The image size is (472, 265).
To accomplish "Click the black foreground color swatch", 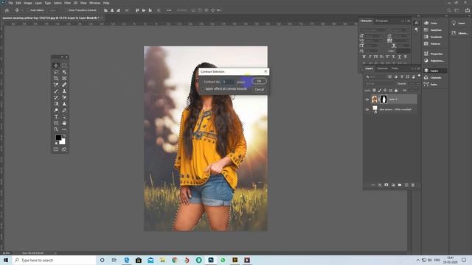I will (58, 138).
